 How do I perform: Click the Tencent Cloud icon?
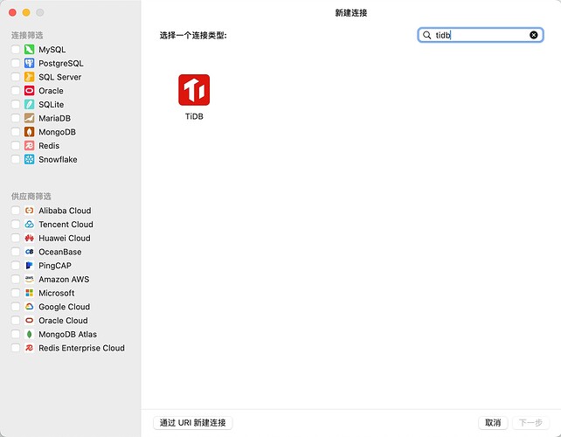pyautogui.click(x=30, y=225)
